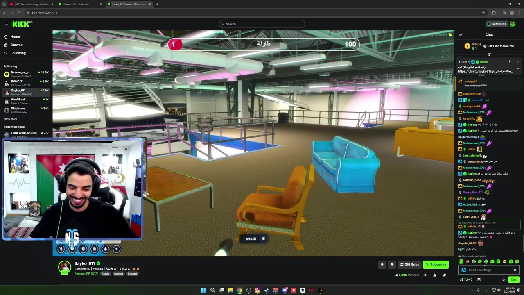Open Shiqbawe channel in sidebar
The image size is (524, 295).
tap(26, 110)
